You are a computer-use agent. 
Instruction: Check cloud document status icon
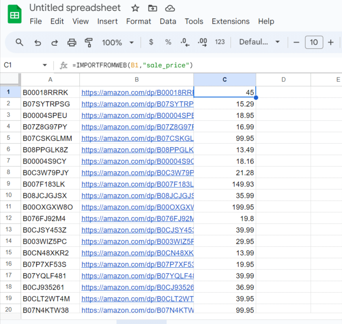click(170, 8)
